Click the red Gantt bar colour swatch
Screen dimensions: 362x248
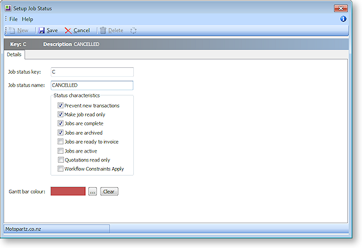click(x=68, y=191)
